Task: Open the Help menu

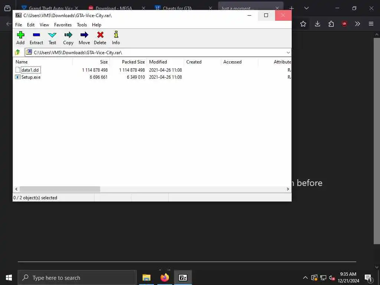Action: coord(96,25)
